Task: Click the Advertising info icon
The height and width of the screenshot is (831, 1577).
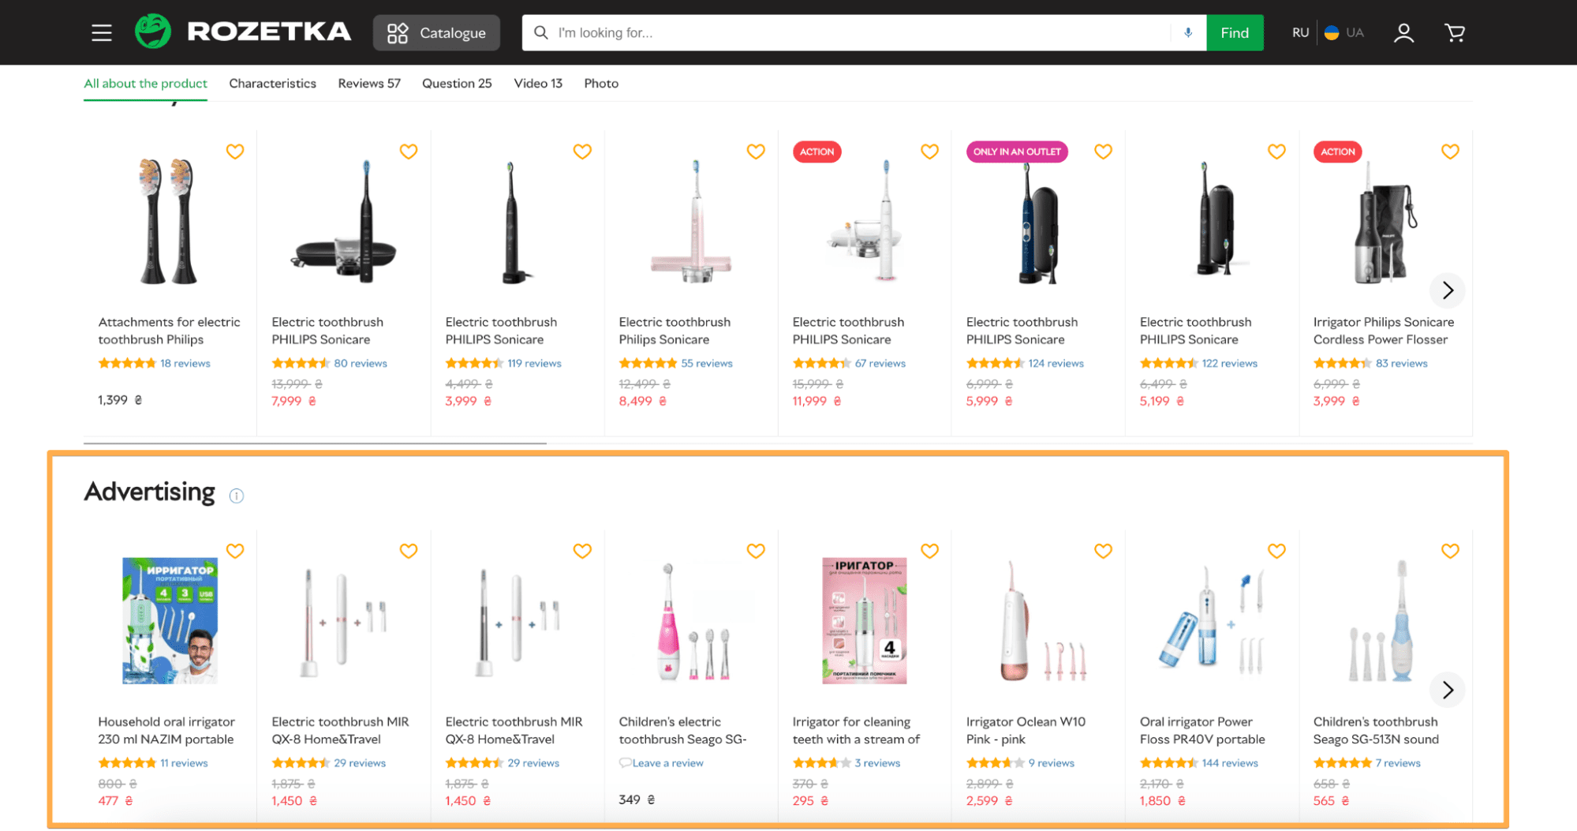Action: pos(237,496)
